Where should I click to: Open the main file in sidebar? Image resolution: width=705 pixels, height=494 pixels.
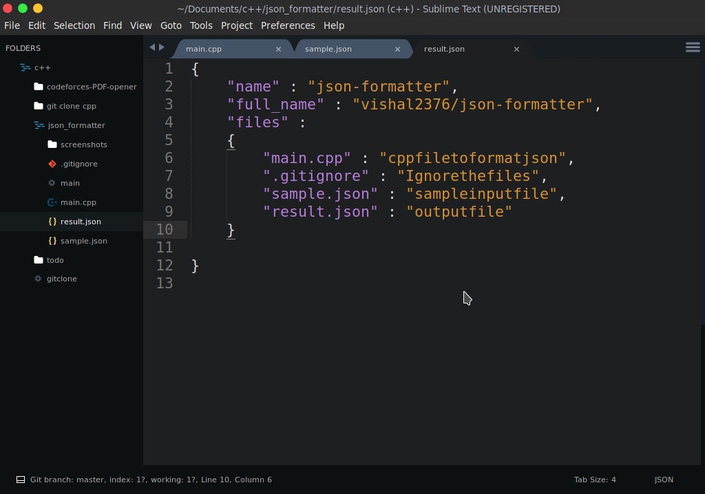[x=72, y=183]
